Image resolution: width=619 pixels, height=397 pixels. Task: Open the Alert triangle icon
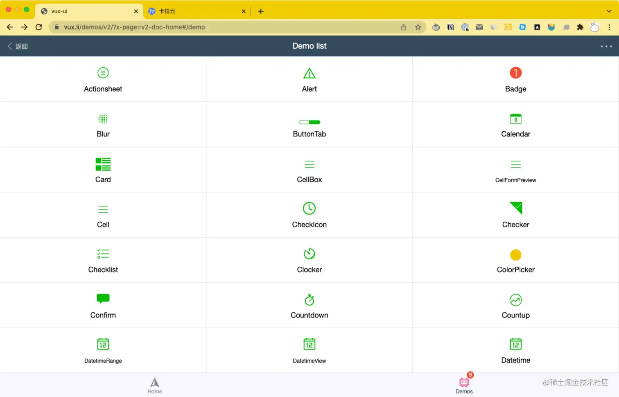point(309,73)
